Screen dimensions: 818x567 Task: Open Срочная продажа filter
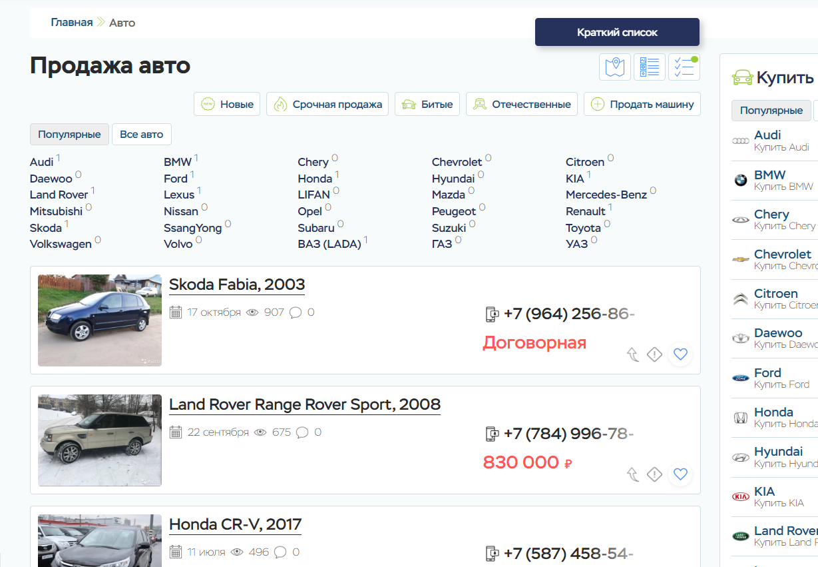pyautogui.click(x=327, y=105)
